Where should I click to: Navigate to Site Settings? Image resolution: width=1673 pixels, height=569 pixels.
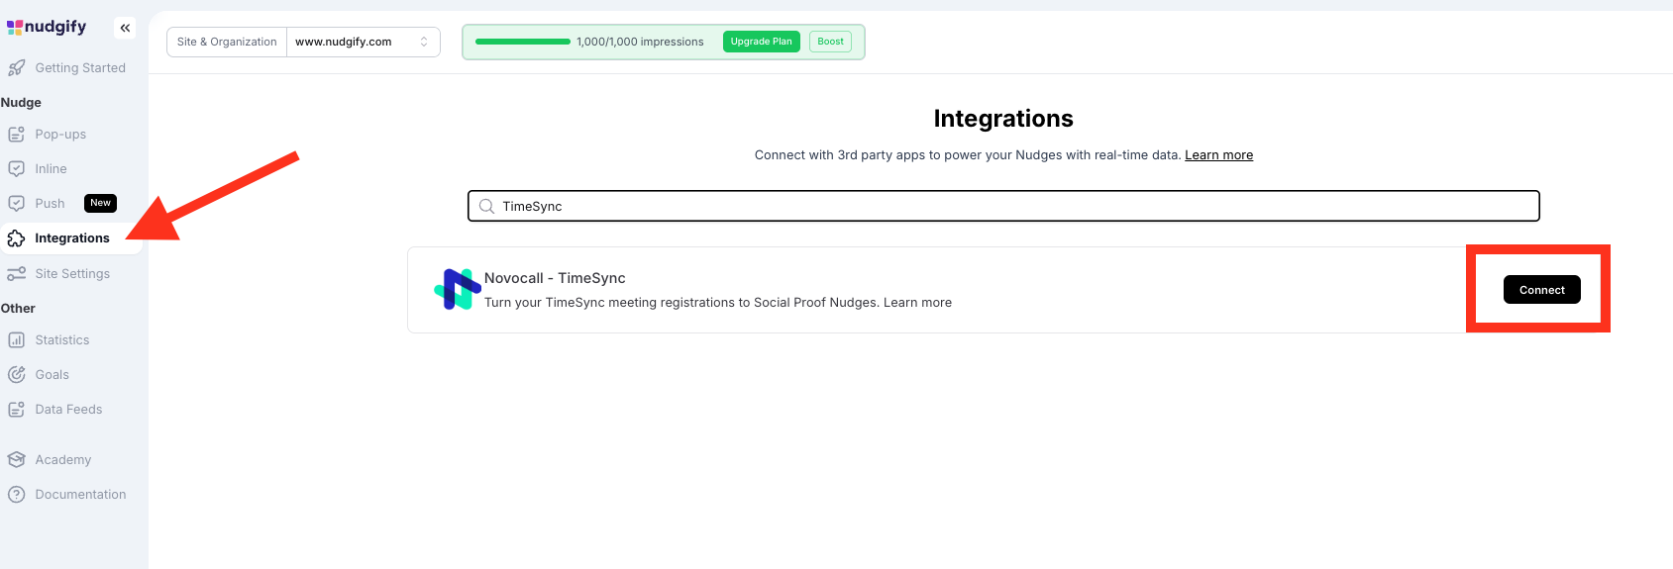[x=72, y=274]
